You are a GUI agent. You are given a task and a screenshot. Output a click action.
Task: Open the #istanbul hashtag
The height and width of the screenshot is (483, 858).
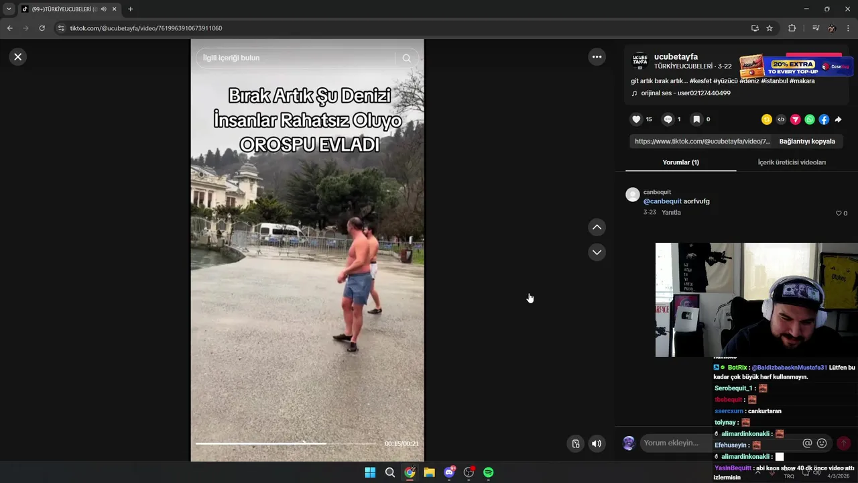pyautogui.click(x=775, y=81)
